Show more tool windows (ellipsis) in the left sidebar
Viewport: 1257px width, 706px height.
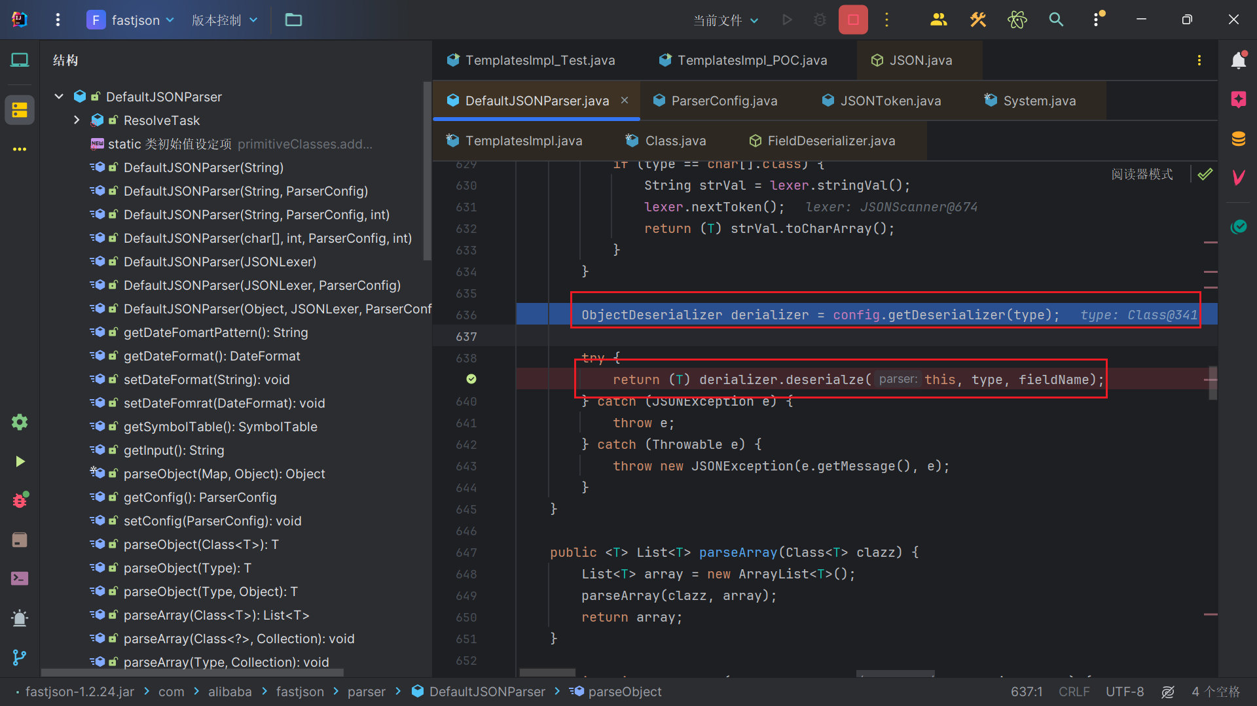pyautogui.click(x=20, y=149)
